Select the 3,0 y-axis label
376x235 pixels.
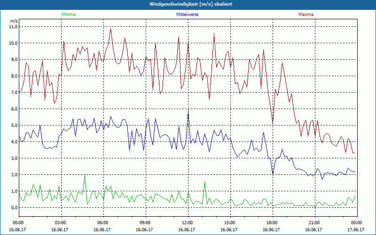(15, 158)
